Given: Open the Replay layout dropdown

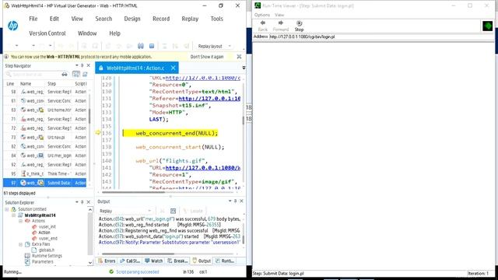Looking at the screenshot, I should 215,47.
